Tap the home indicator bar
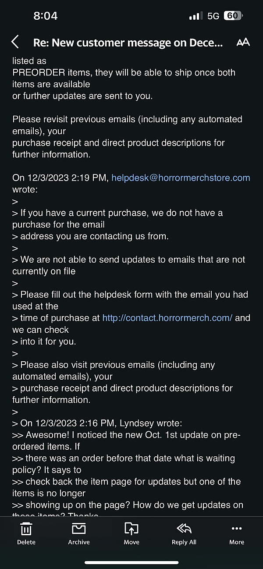 click(131, 562)
